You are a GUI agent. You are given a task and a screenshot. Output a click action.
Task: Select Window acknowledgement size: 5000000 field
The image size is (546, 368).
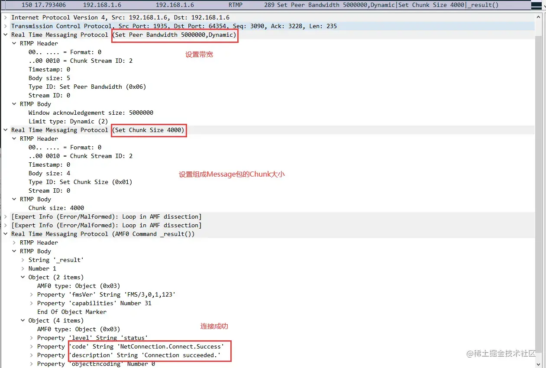91,113
